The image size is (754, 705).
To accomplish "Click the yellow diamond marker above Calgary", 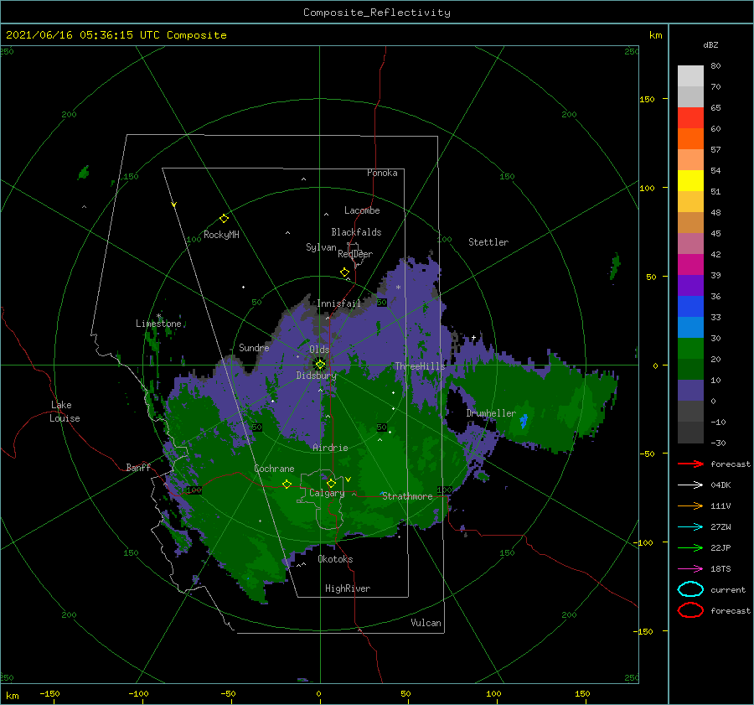I will point(331,483).
